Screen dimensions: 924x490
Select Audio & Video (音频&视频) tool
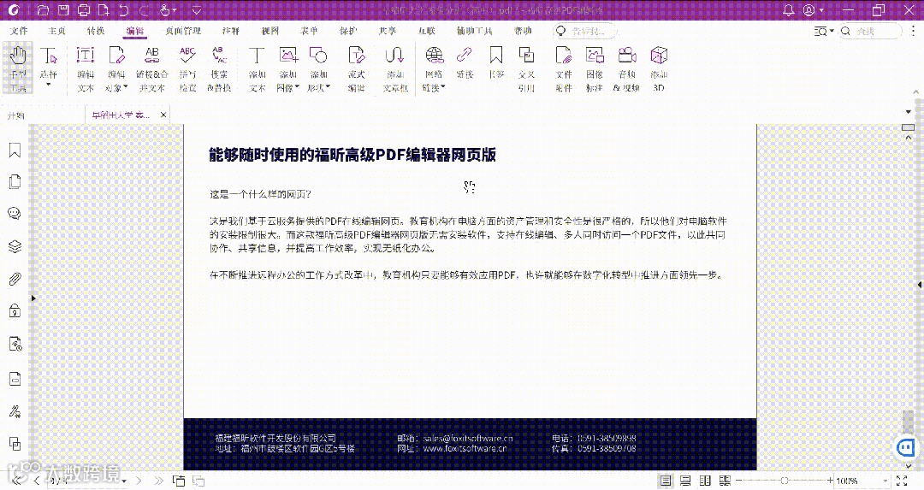626,69
